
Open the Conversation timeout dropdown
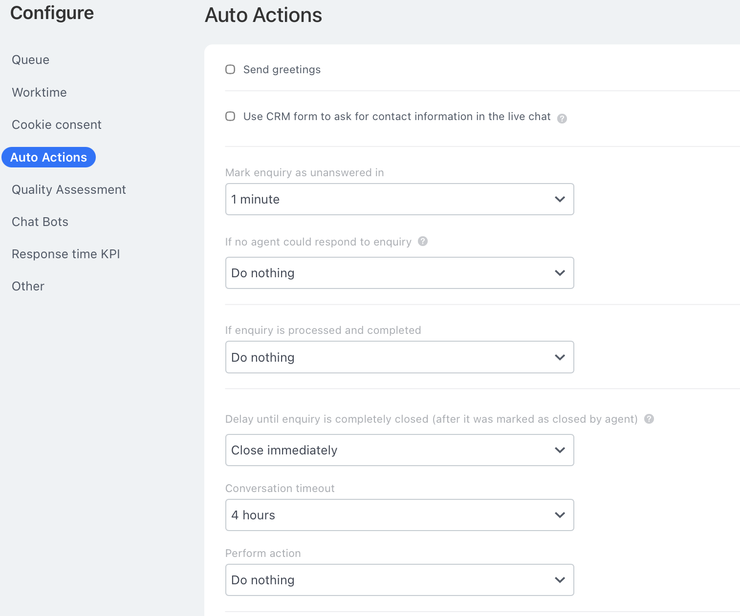pos(399,515)
